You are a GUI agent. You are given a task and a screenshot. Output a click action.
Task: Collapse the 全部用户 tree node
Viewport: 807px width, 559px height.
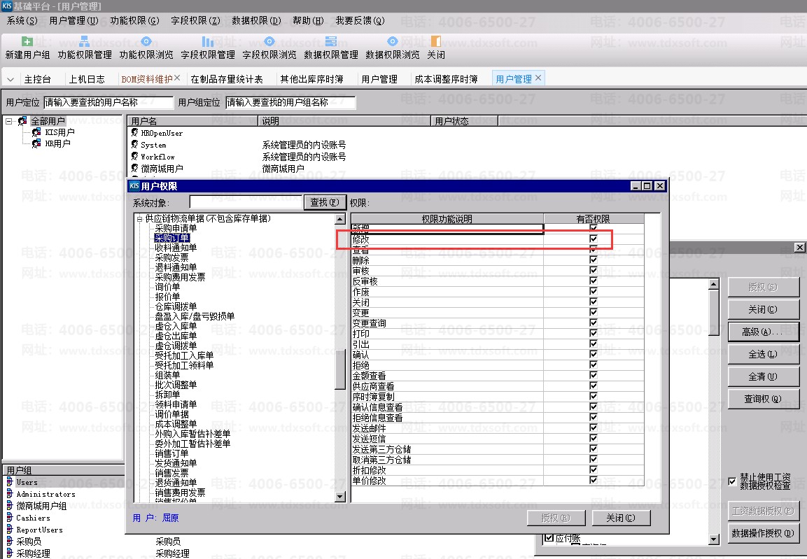tap(9, 121)
